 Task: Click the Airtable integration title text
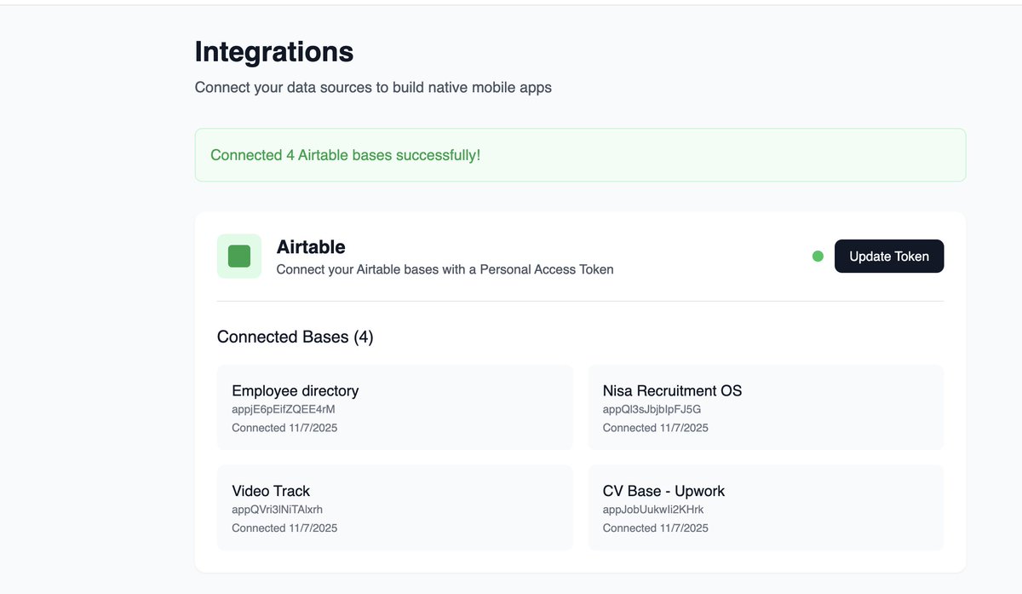(x=311, y=247)
